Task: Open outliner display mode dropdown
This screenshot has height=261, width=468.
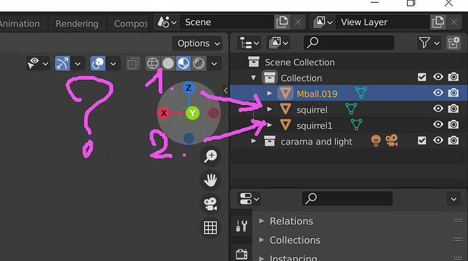Action: [279, 43]
